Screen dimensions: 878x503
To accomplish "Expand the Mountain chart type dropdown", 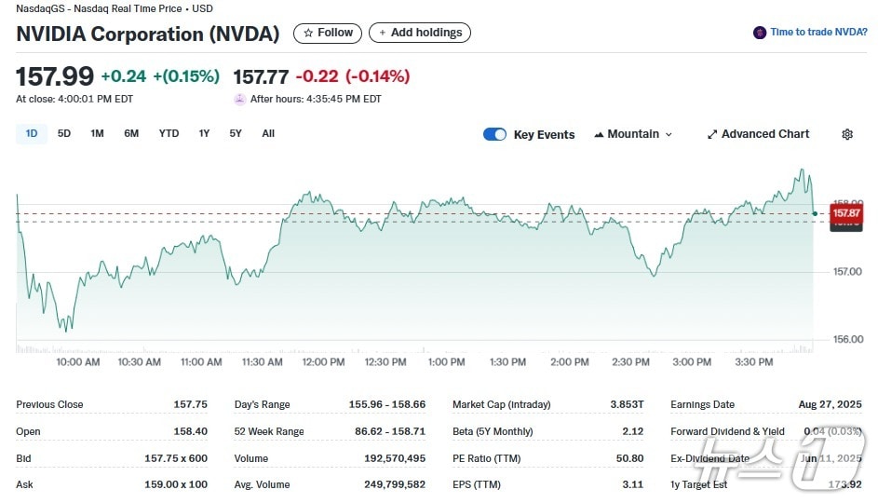I will (x=668, y=134).
